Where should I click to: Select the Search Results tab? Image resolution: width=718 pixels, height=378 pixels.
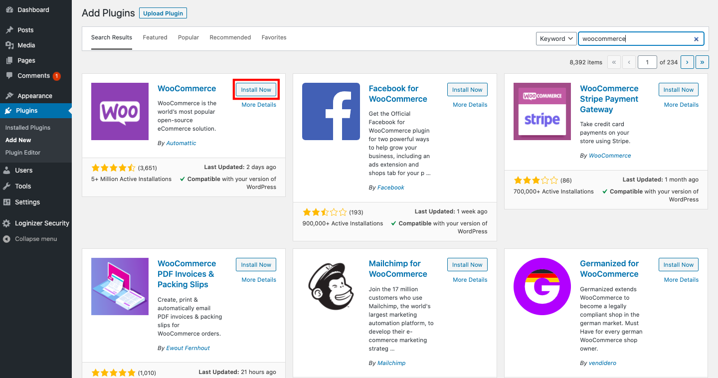(112, 37)
